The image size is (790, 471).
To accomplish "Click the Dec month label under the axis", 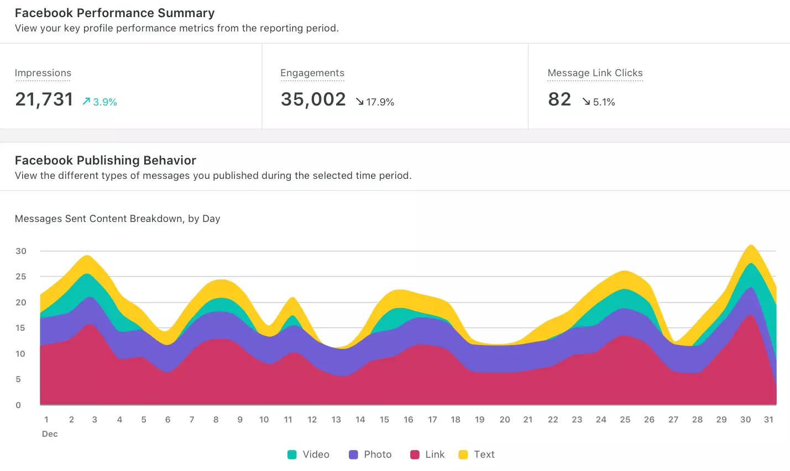I will tap(50, 434).
